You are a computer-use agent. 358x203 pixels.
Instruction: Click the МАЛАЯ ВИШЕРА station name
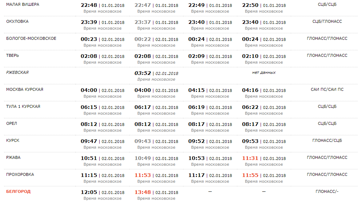pos(23,4)
